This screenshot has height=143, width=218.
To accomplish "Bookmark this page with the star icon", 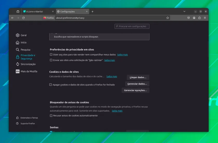I will (x=168, y=18).
